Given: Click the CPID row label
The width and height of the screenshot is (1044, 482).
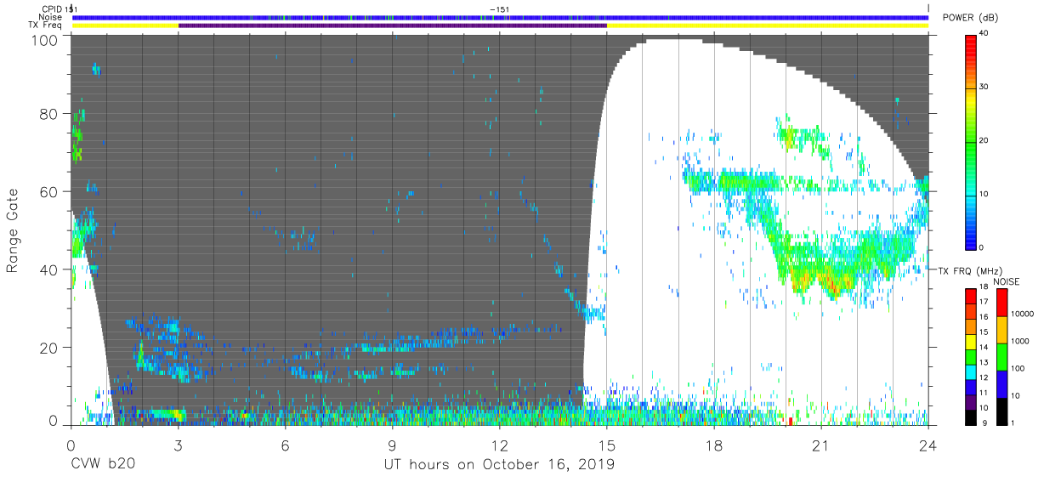Looking at the screenshot, I should click(50, 9).
